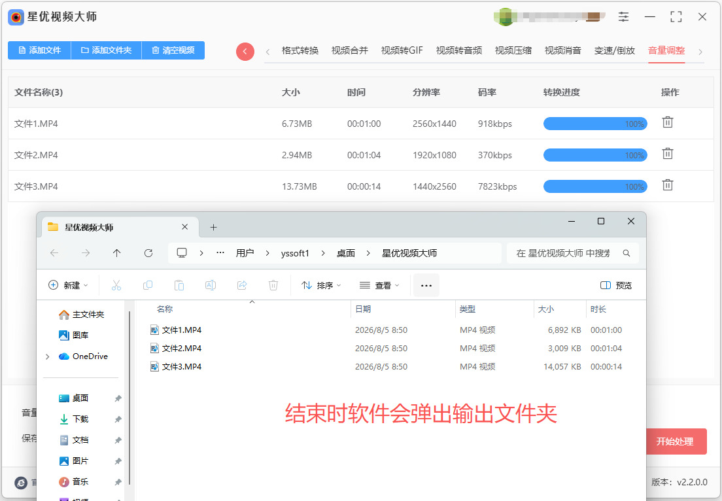Switch to the 格式转换 tab
The image size is (722, 501).
pyautogui.click(x=300, y=50)
